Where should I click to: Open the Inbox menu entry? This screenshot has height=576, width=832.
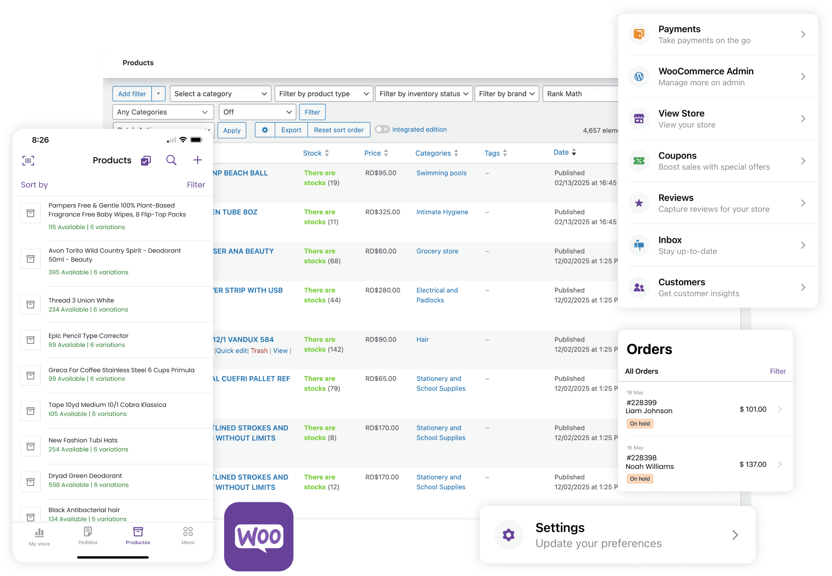click(x=718, y=245)
